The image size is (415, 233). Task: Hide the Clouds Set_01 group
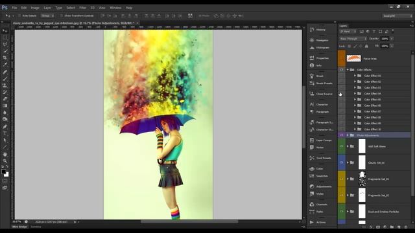pyautogui.click(x=342, y=162)
